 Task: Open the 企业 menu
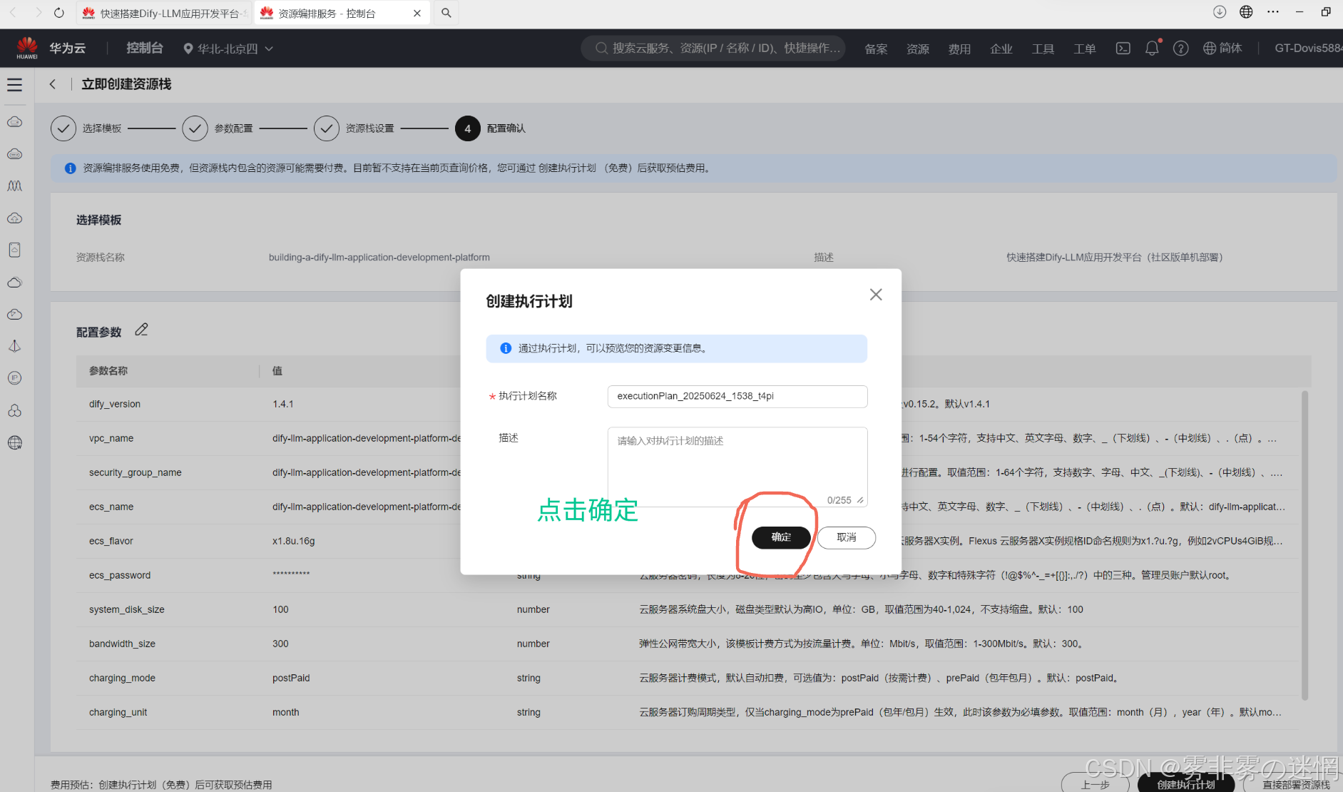1001,49
